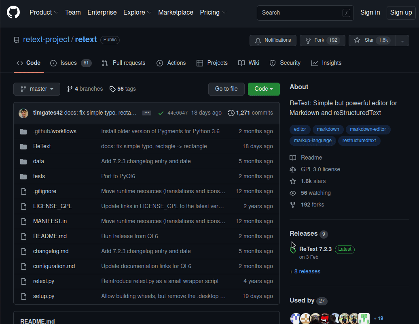419x324 pixels.
Task: Open the Pricing dropdown menu
Action: [213, 12]
